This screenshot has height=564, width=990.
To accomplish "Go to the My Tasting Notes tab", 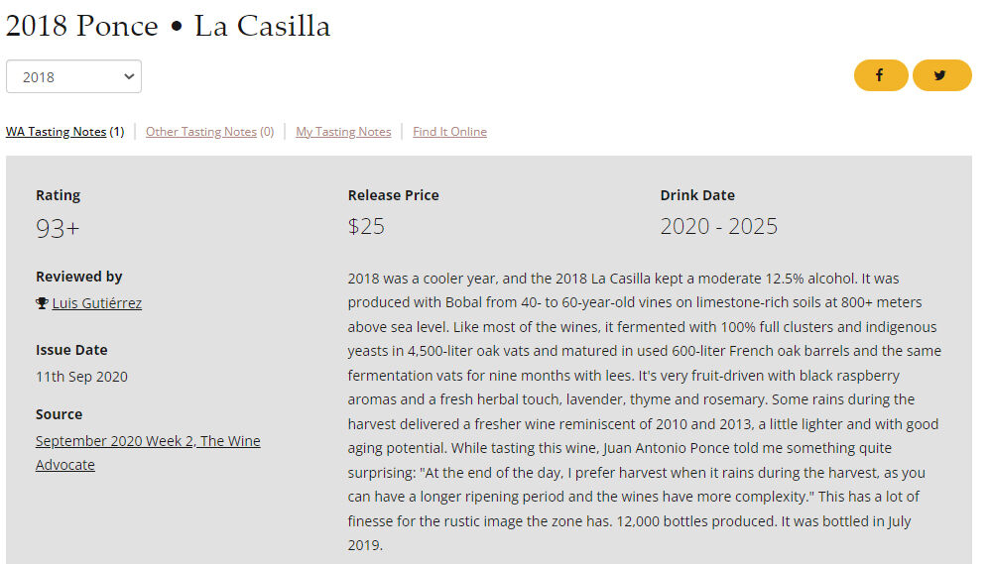I will [x=343, y=132].
